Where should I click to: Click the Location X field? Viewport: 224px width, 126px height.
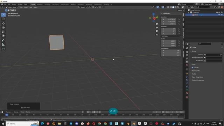click(169, 19)
